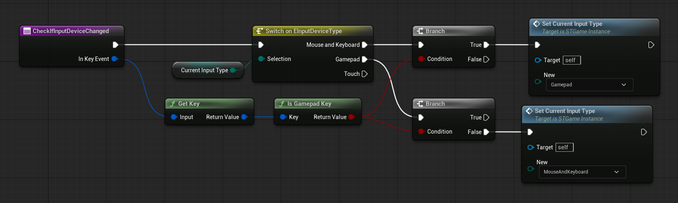The width and height of the screenshot is (678, 203).
Task: Click the top Branch False output pin
Action: [486, 59]
